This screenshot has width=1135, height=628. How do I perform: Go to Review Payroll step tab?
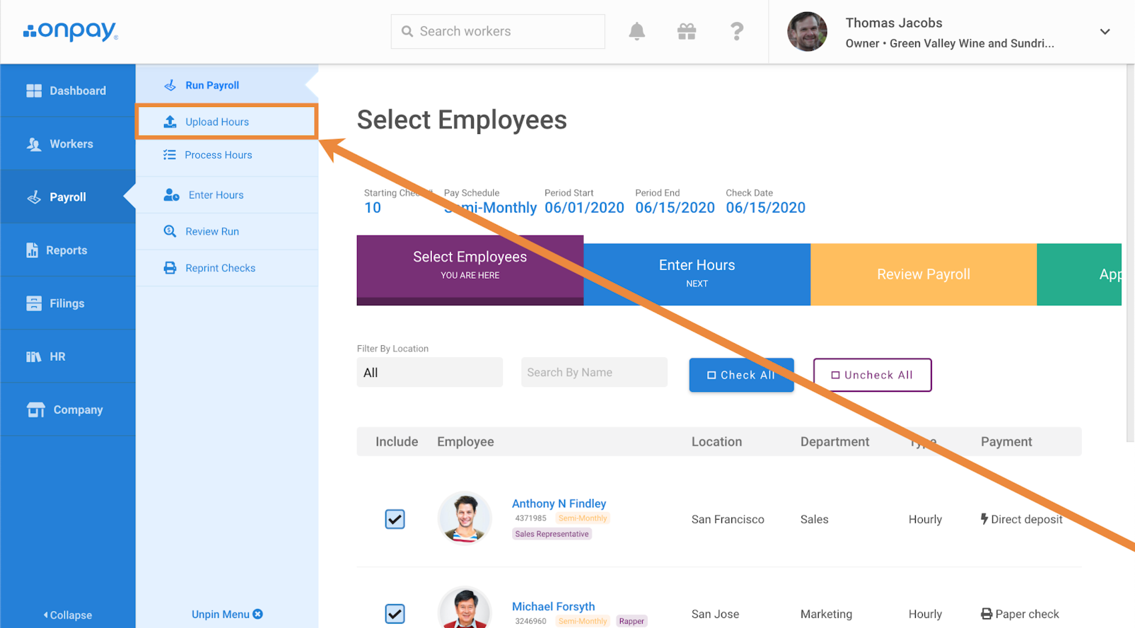924,274
